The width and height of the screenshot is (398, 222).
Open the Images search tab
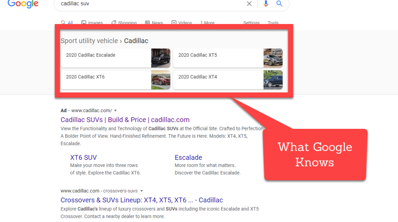coord(92,23)
